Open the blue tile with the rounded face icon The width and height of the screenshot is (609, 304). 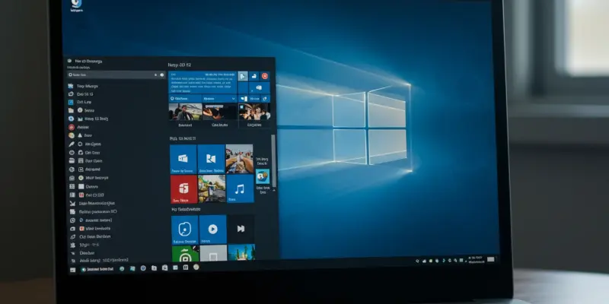pyautogui.click(x=183, y=229)
